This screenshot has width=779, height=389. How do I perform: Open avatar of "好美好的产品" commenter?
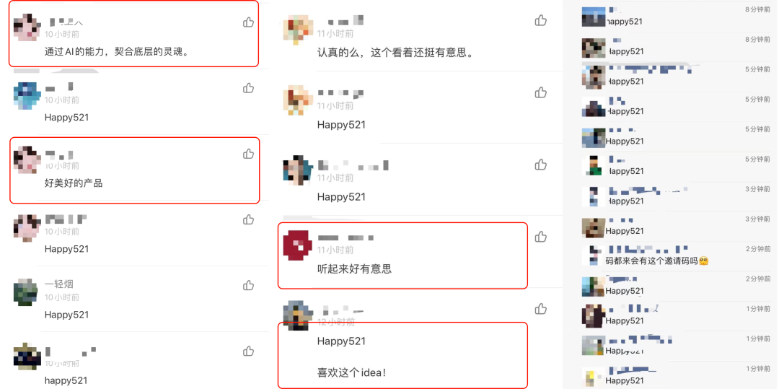click(26, 159)
